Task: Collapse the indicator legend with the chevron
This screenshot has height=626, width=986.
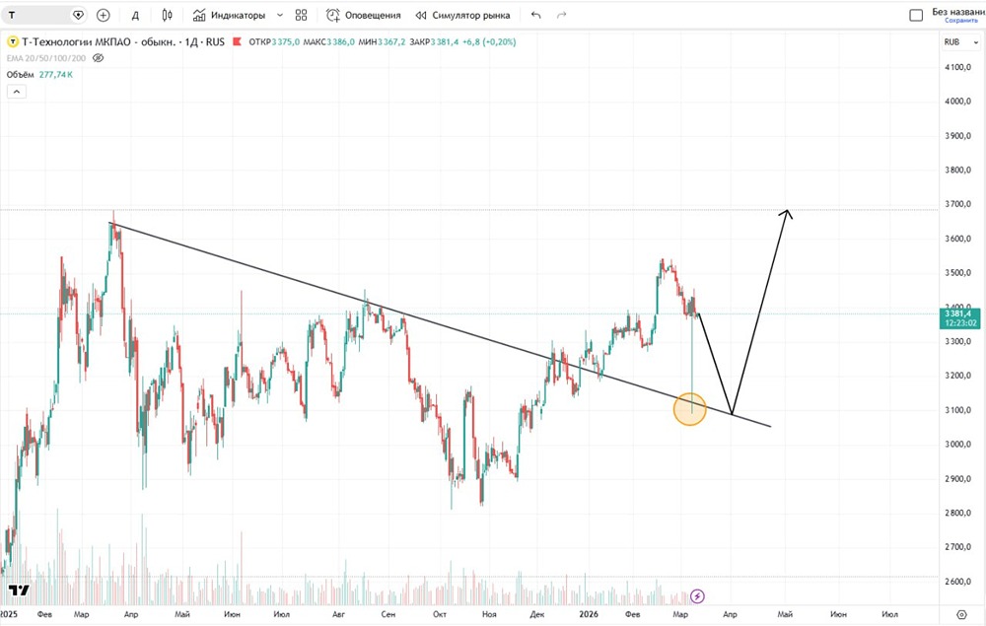Action: click(17, 92)
